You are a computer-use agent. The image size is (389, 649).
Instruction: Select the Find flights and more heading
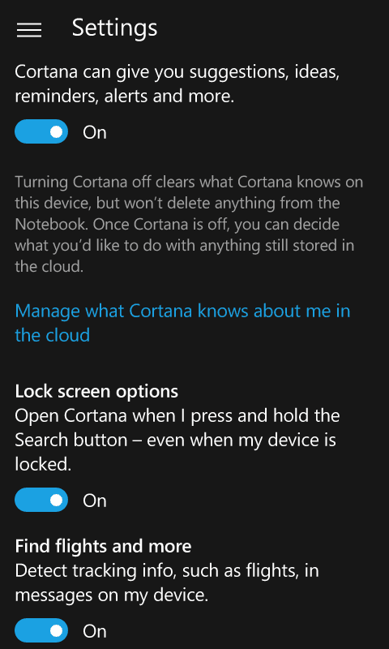(x=104, y=546)
